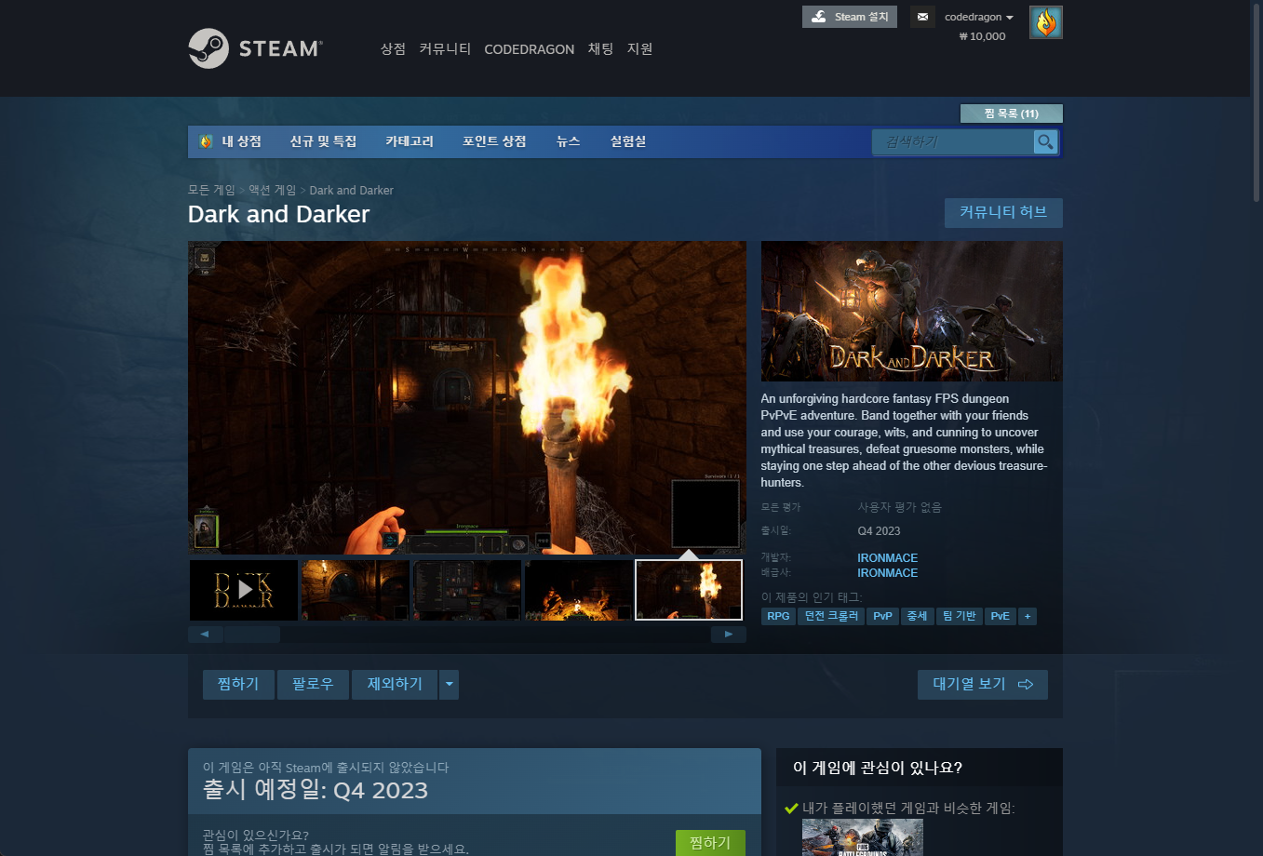The image size is (1263, 856).
Task: Select the campfire screenshot thumbnail
Action: pyautogui.click(x=579, y=590)
